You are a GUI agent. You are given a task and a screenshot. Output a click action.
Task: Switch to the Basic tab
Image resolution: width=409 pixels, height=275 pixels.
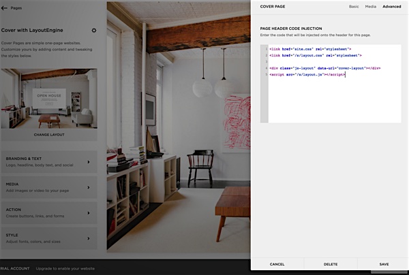click(x=354, y=7)
